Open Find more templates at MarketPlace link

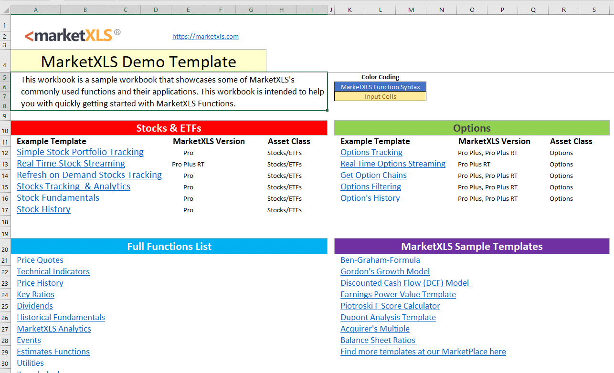click(423, 352)
